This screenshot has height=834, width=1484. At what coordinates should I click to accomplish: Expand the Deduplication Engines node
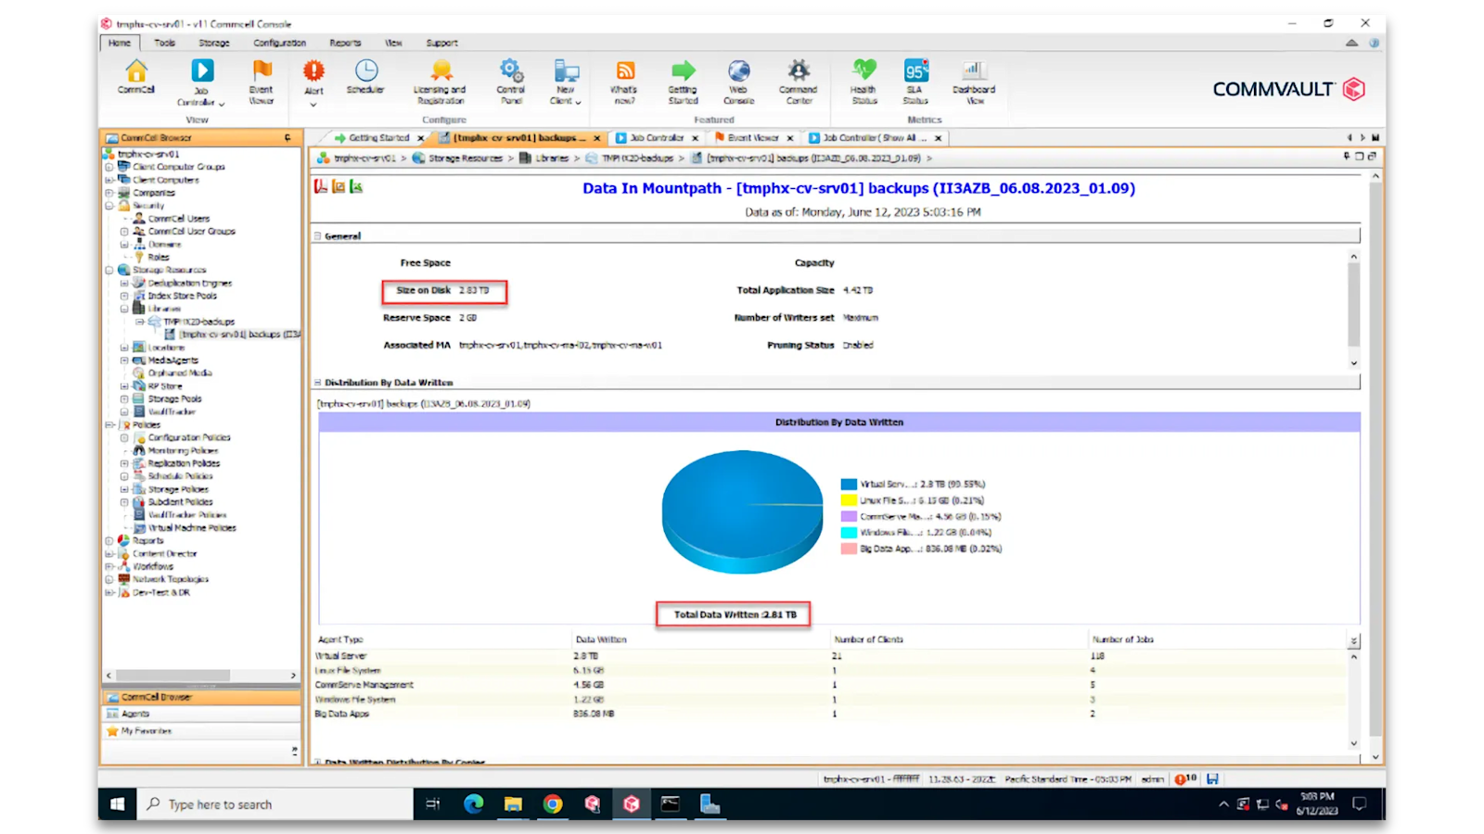[124, 284]
